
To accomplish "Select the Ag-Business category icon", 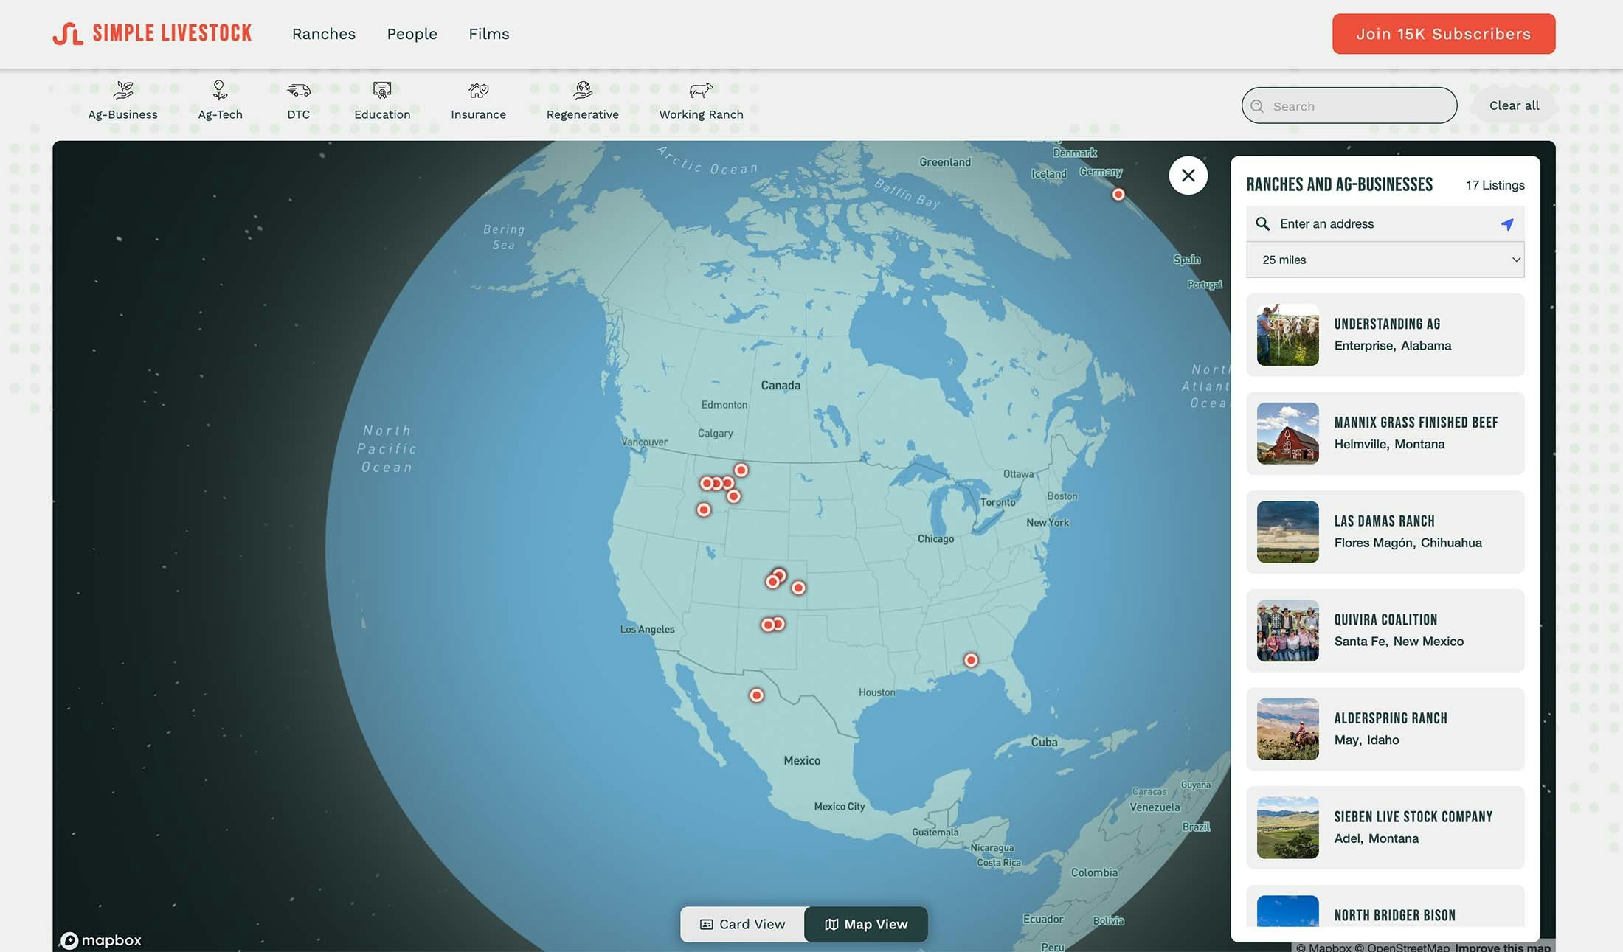I will [123, 91].
